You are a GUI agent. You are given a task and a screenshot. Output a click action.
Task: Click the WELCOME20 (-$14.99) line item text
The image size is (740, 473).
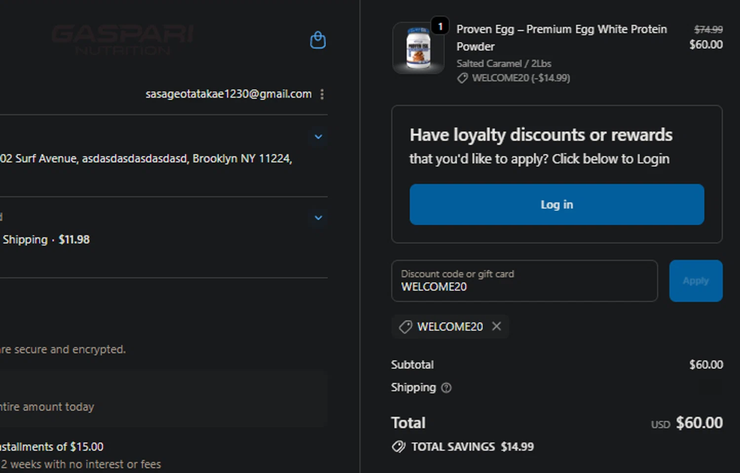521,78
